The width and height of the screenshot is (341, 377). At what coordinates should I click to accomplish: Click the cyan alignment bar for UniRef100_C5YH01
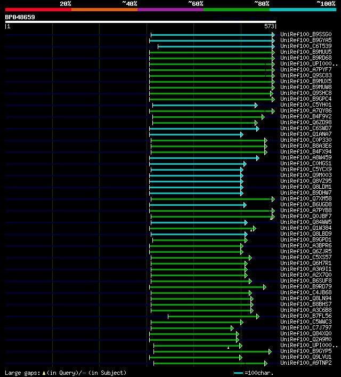click(205, 105)
